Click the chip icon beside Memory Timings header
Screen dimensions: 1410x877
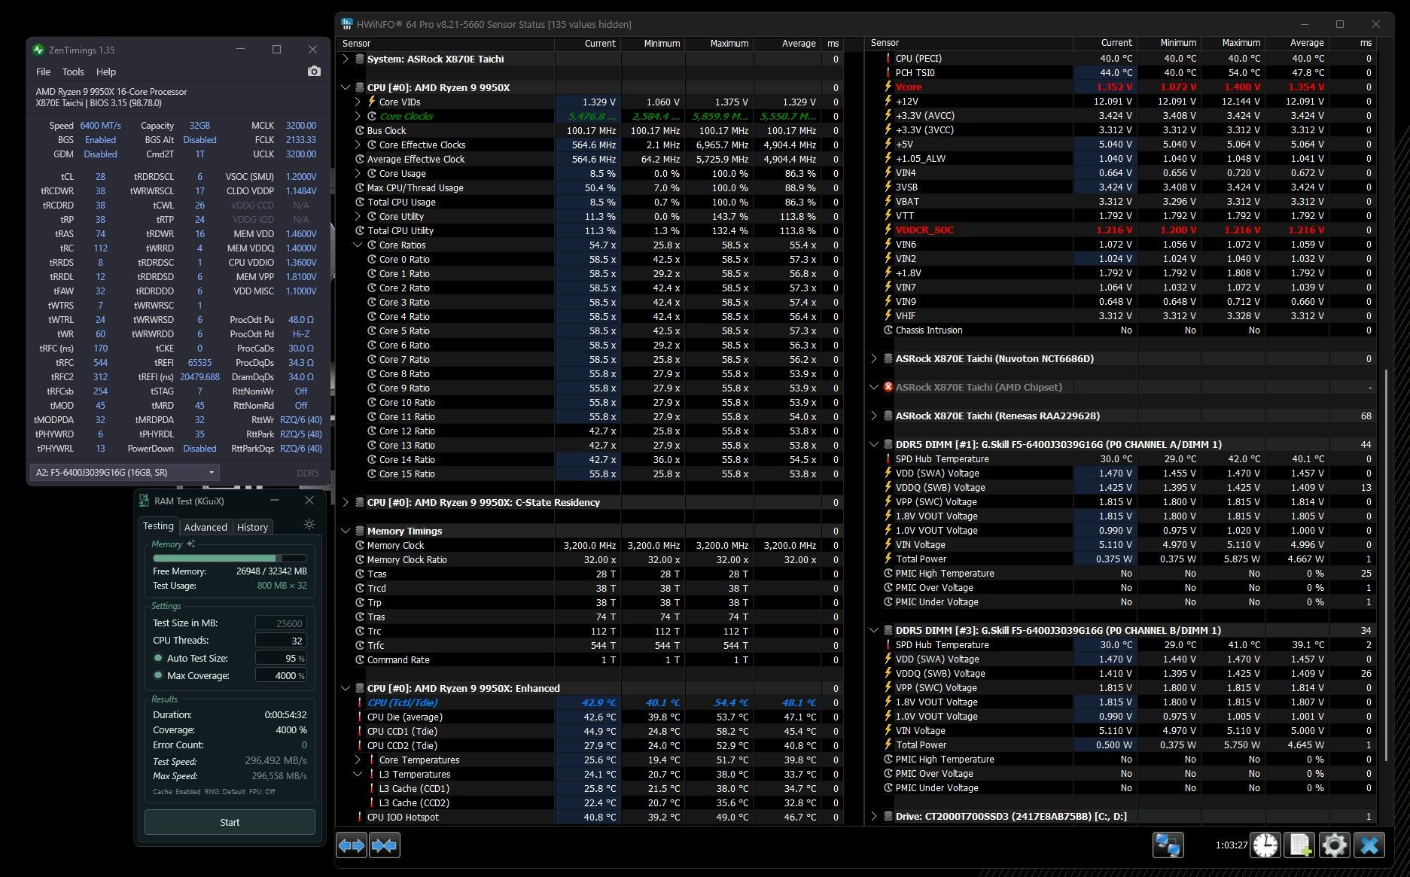coord(360,531)
